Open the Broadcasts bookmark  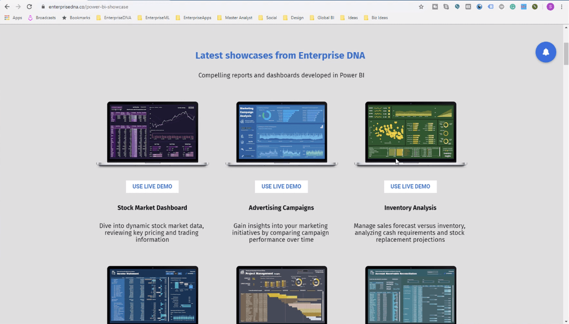tap(42, 18)
